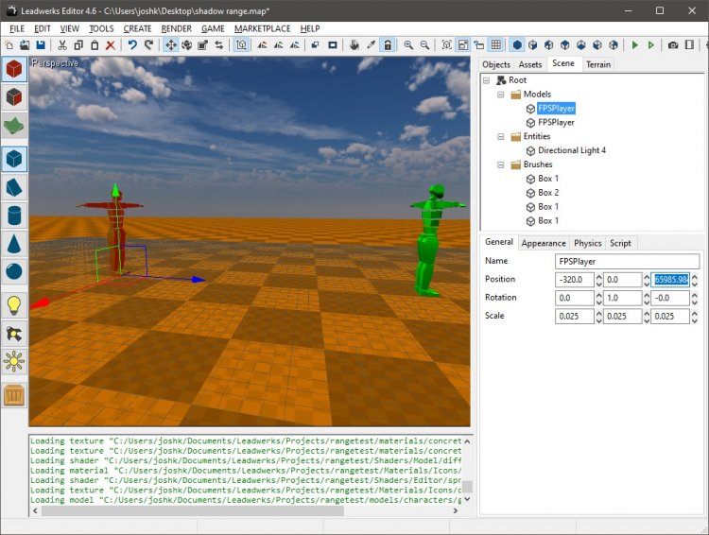Click the Save file toolbar icon

(41, 45)
